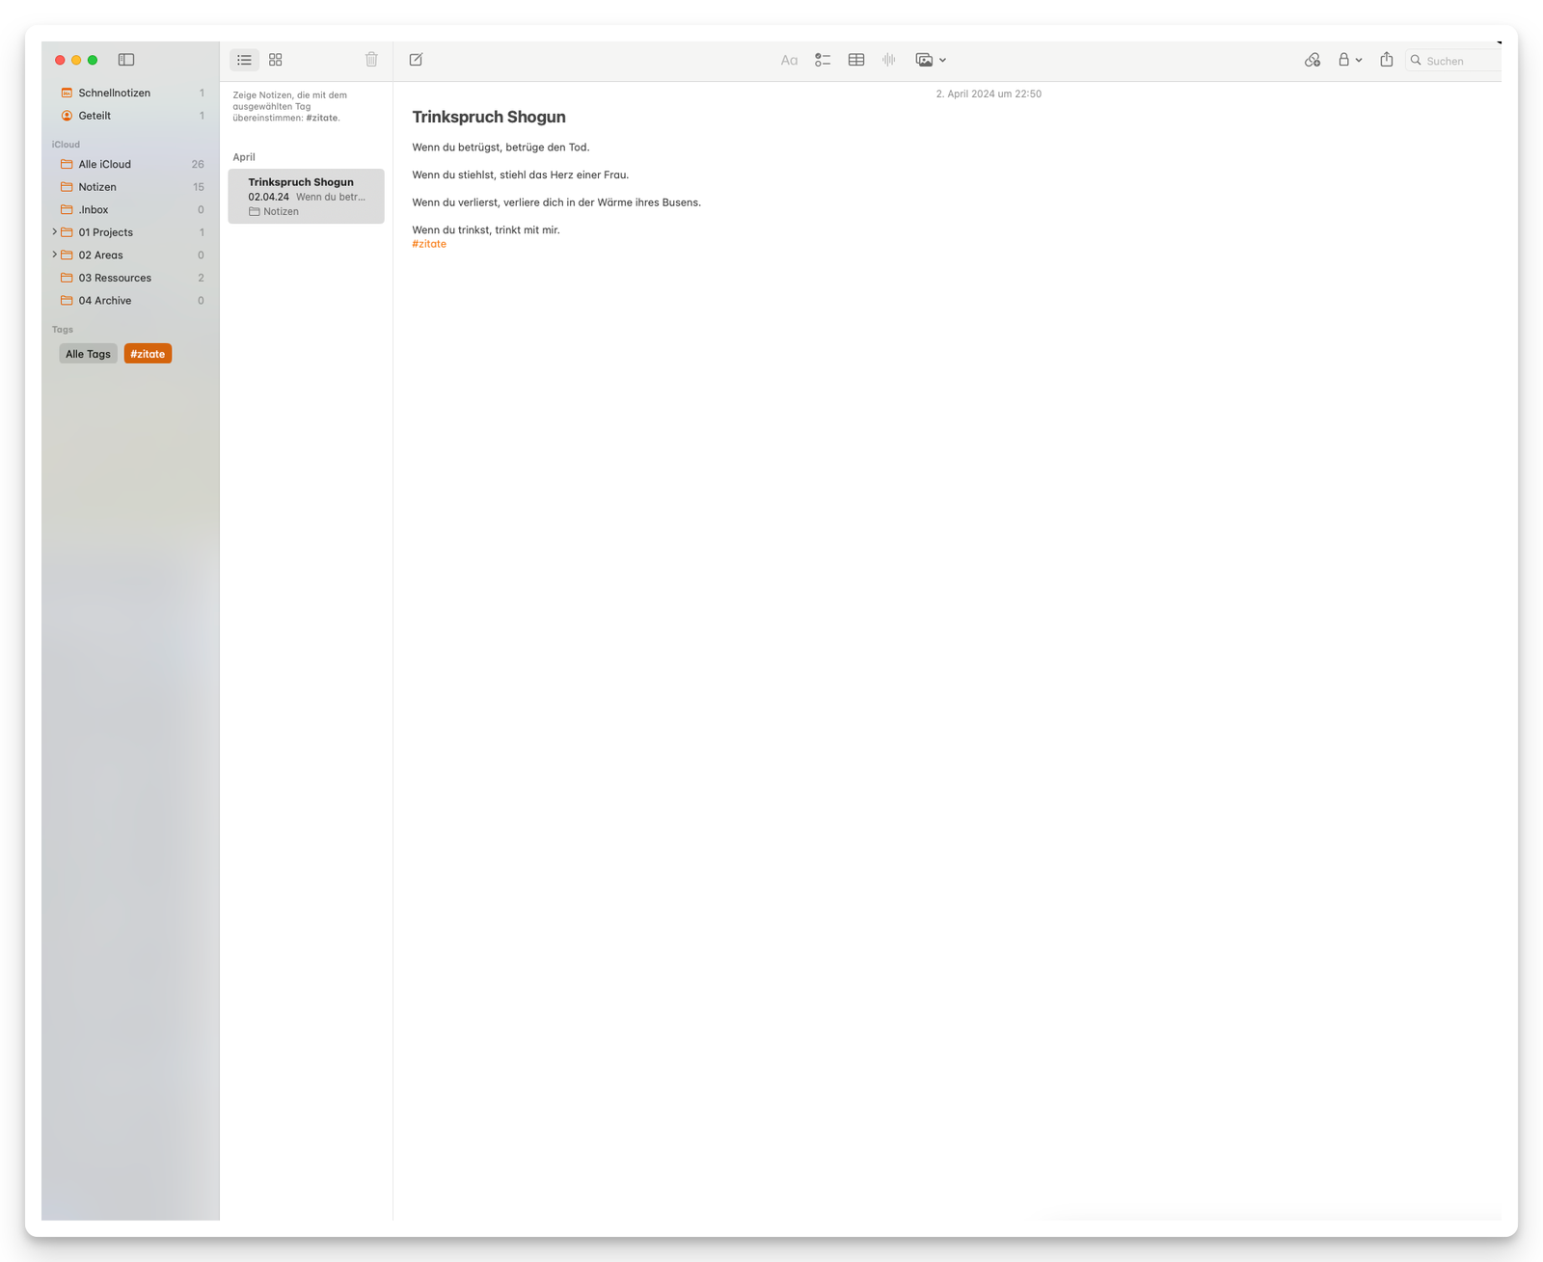The image size is (1543, 1262).
Task: Expand the 01 Projects folder
Action: [54, 231]
